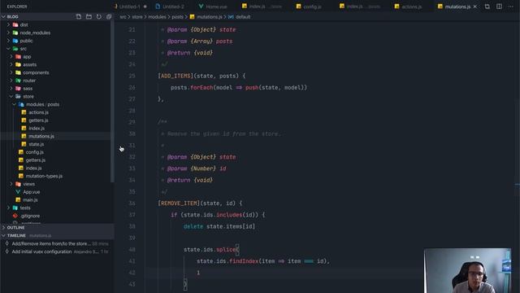The image size is (520, 293).
Task: Click New File icon in Explorer header
Action: point(79,16)
